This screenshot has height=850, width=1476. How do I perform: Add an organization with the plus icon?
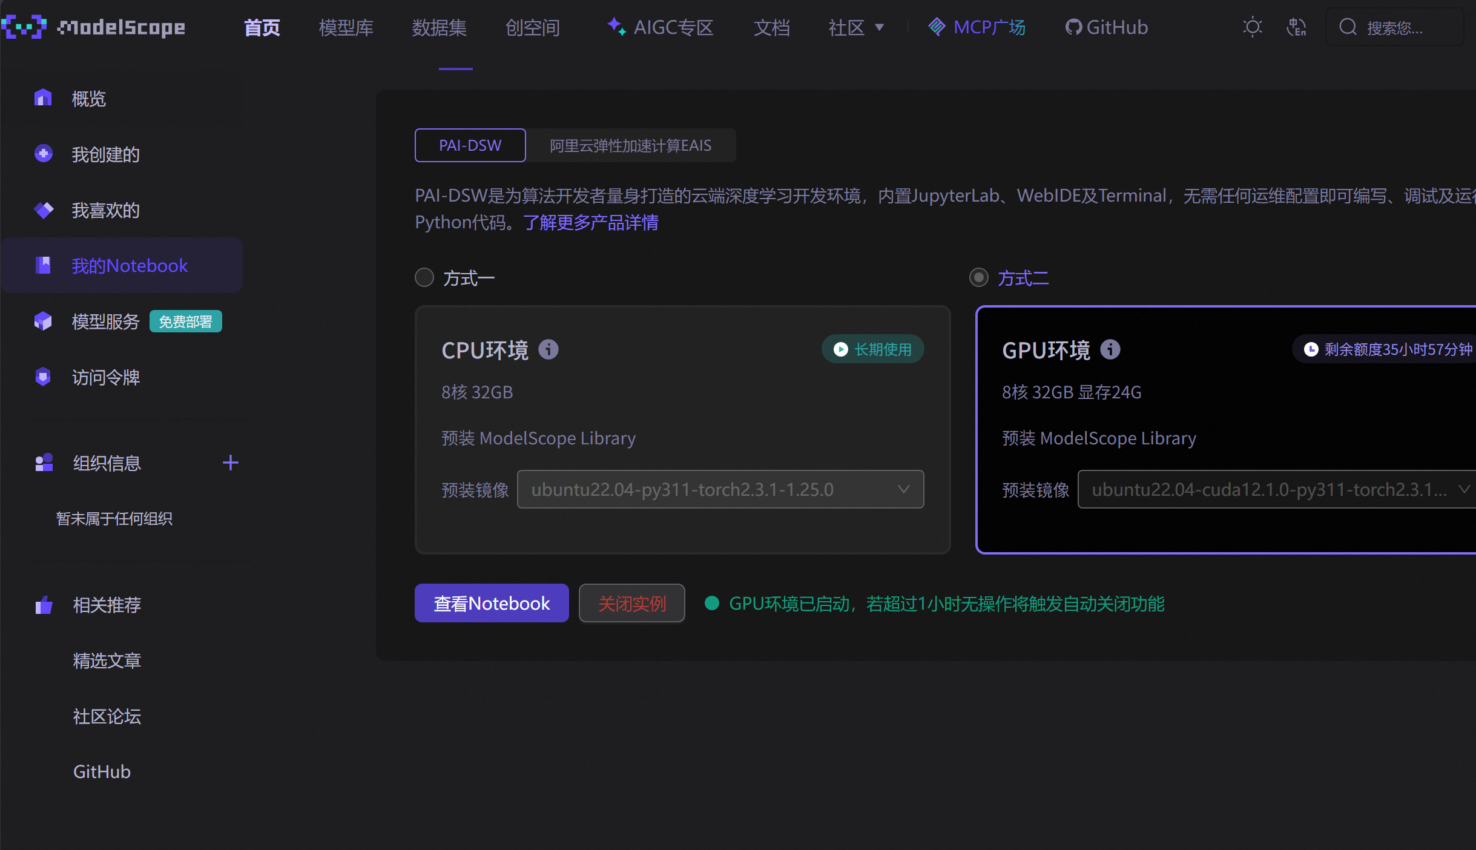231,463
